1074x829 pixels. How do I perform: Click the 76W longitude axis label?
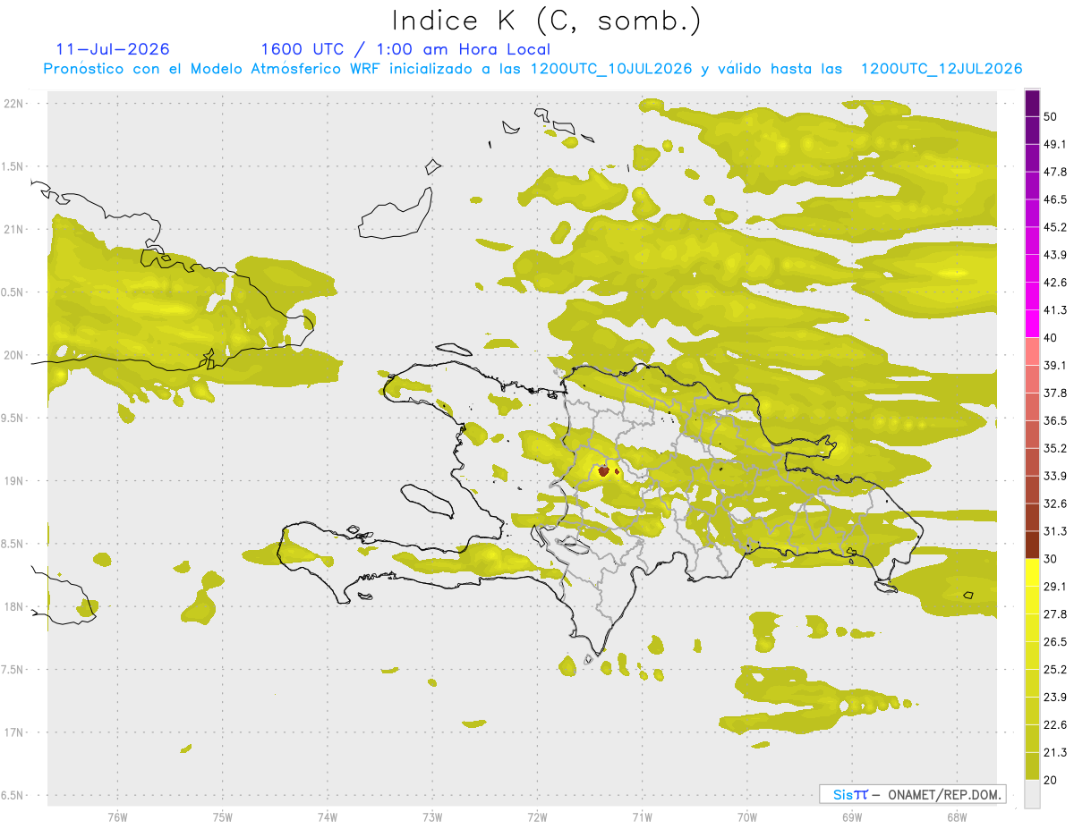[x=117, y=816]
